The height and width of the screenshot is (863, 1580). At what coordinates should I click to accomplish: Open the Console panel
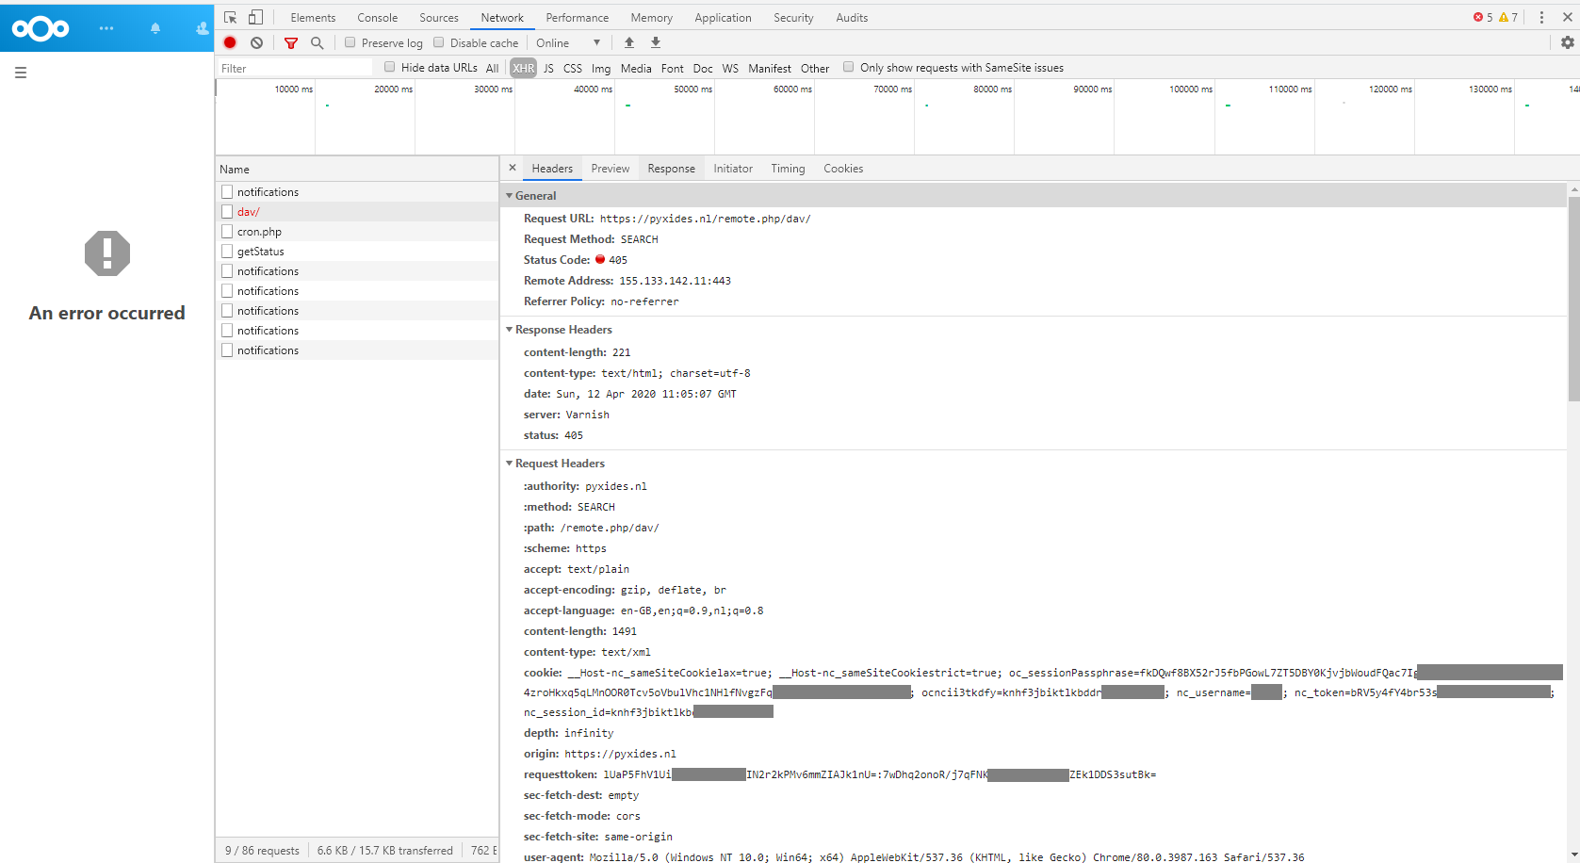tap(378, 18)
